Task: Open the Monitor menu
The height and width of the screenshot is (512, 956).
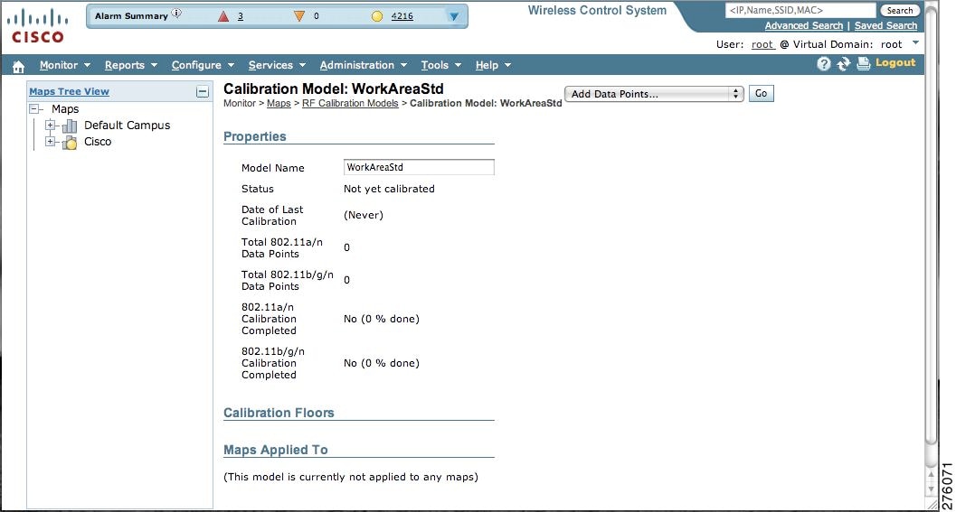Action: (x=64, y=65)
